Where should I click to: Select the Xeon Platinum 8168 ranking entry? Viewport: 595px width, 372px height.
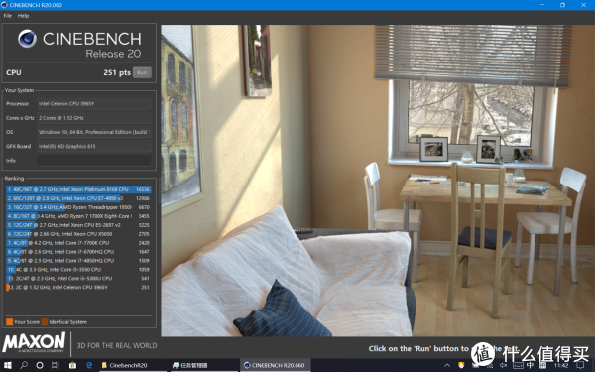[78, 189]
